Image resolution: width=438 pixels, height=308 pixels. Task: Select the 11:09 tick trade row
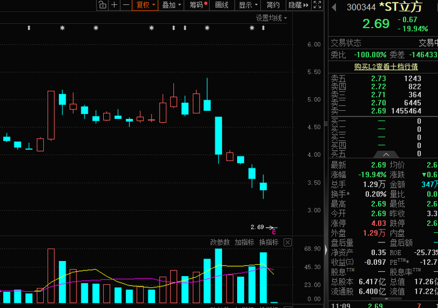point(383,305)
